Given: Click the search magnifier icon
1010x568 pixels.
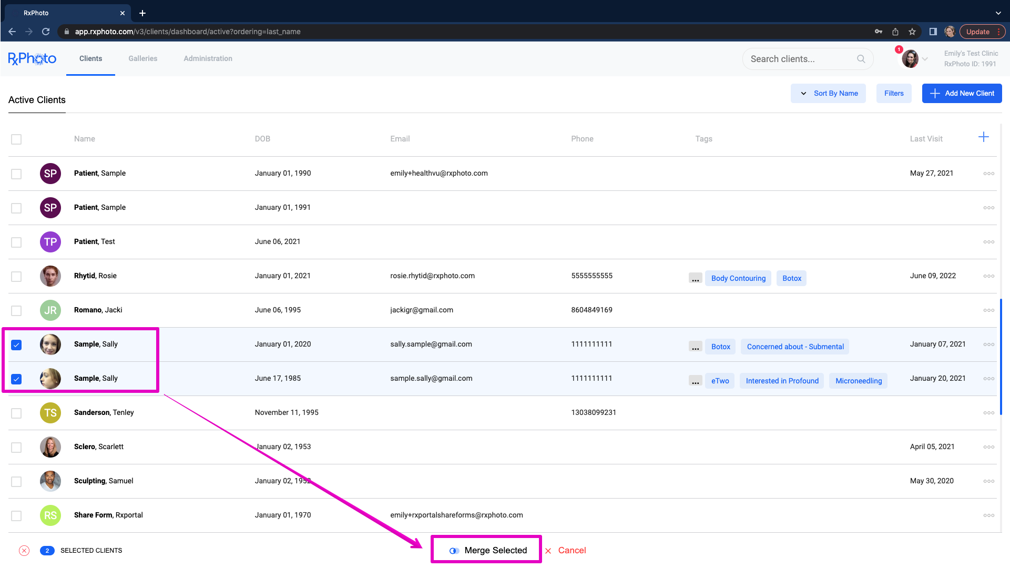Looking at the screenshot, I should [x=861, y=59].
